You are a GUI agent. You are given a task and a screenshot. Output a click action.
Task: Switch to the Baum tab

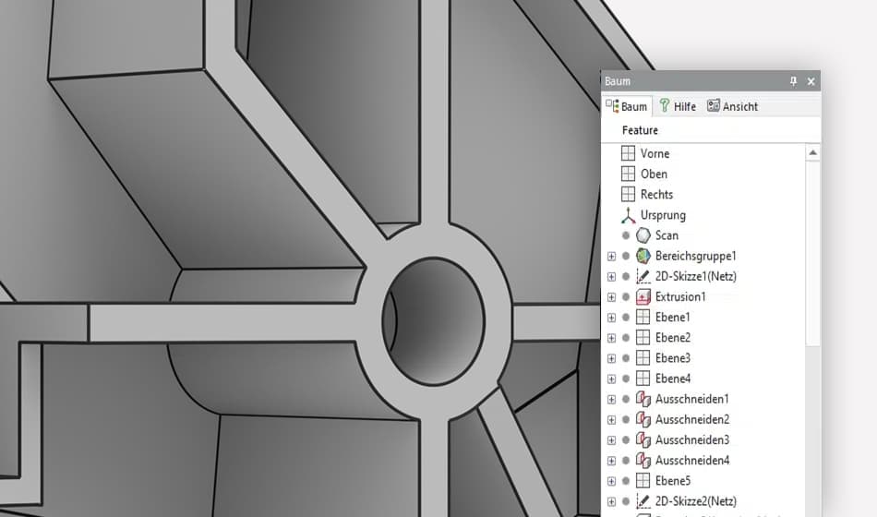627,106
